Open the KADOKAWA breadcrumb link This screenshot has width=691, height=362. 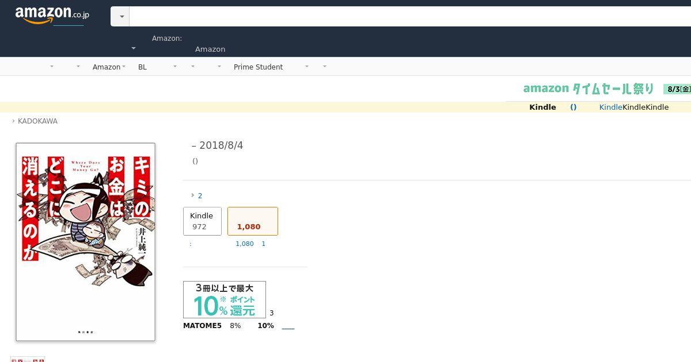pos(37,121)
